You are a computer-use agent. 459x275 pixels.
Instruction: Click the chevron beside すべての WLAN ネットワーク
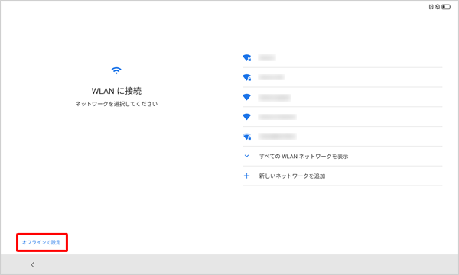point(247,156)
